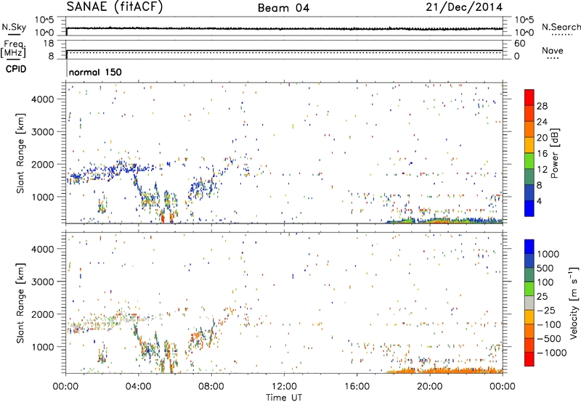Click the N.Search legend label

[561, 27]
